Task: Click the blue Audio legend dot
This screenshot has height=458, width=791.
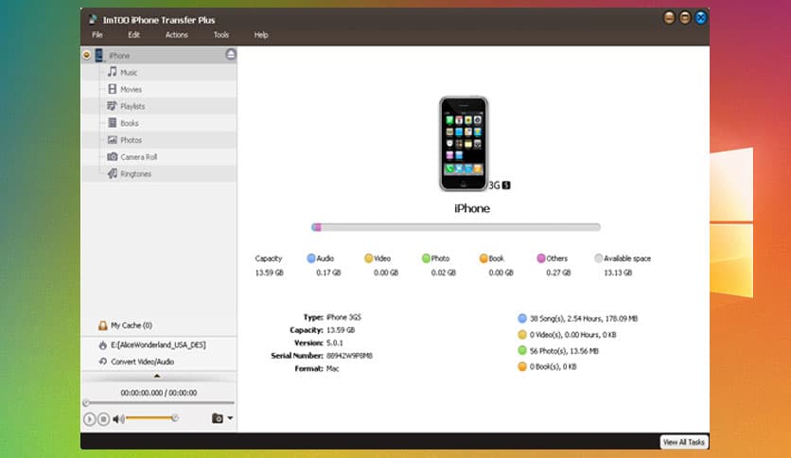Action: (x=311, y=258)
